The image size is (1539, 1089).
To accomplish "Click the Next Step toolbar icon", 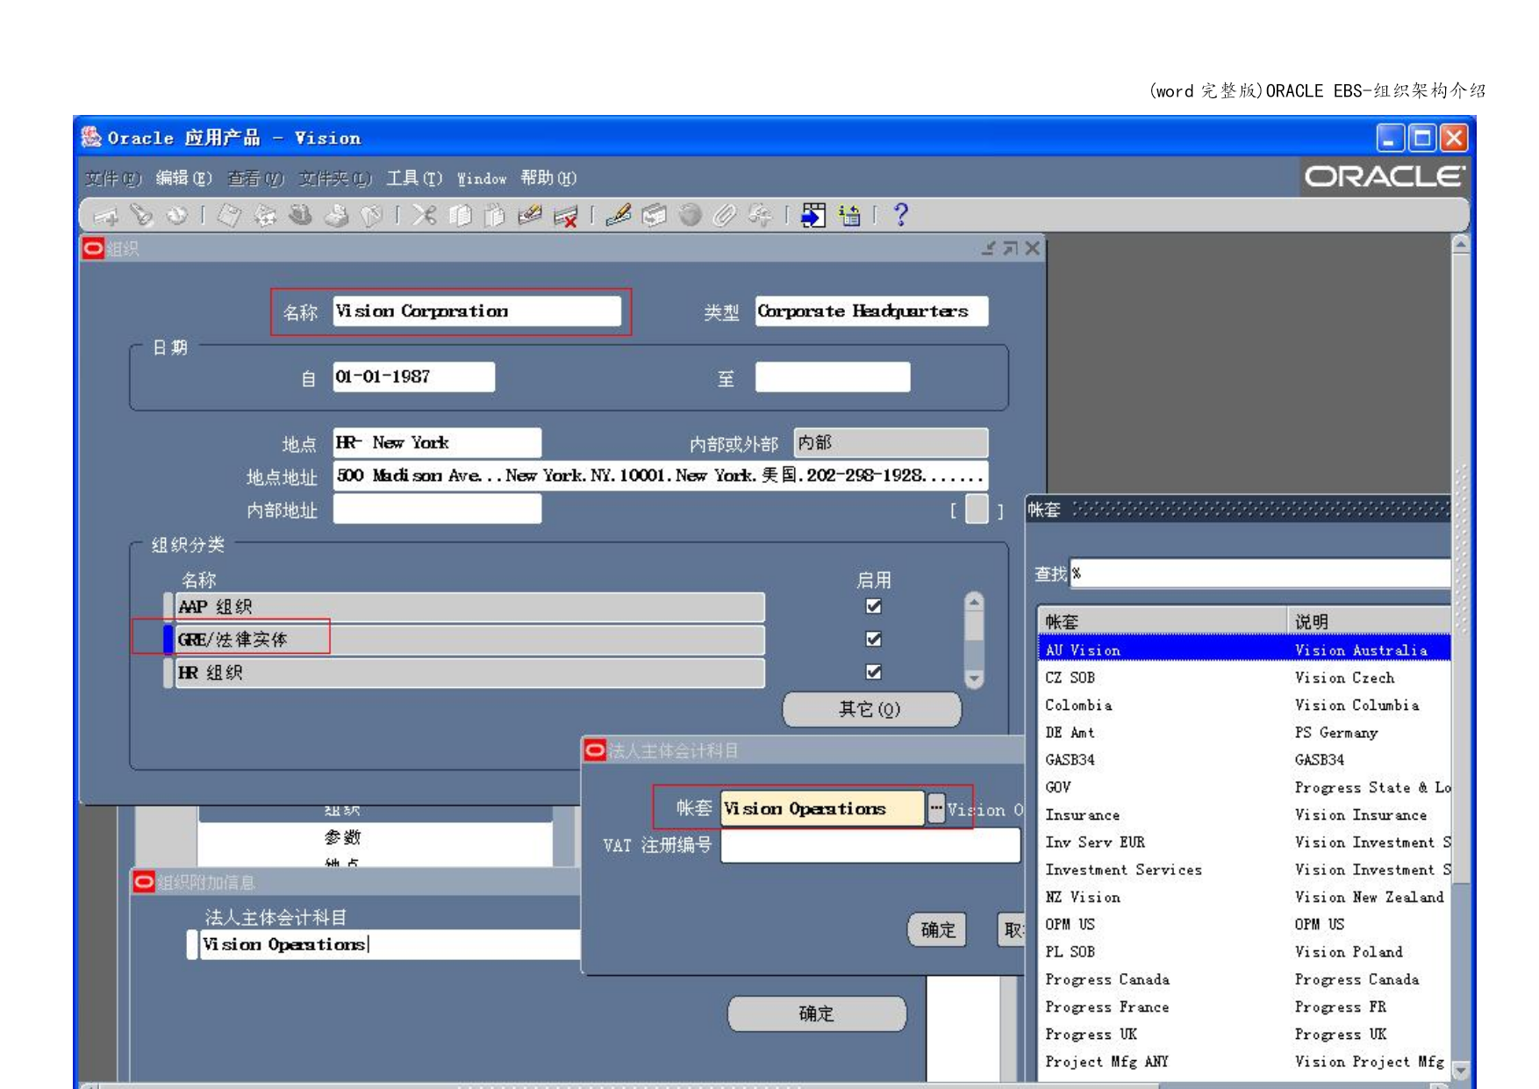I will [265, 215].
